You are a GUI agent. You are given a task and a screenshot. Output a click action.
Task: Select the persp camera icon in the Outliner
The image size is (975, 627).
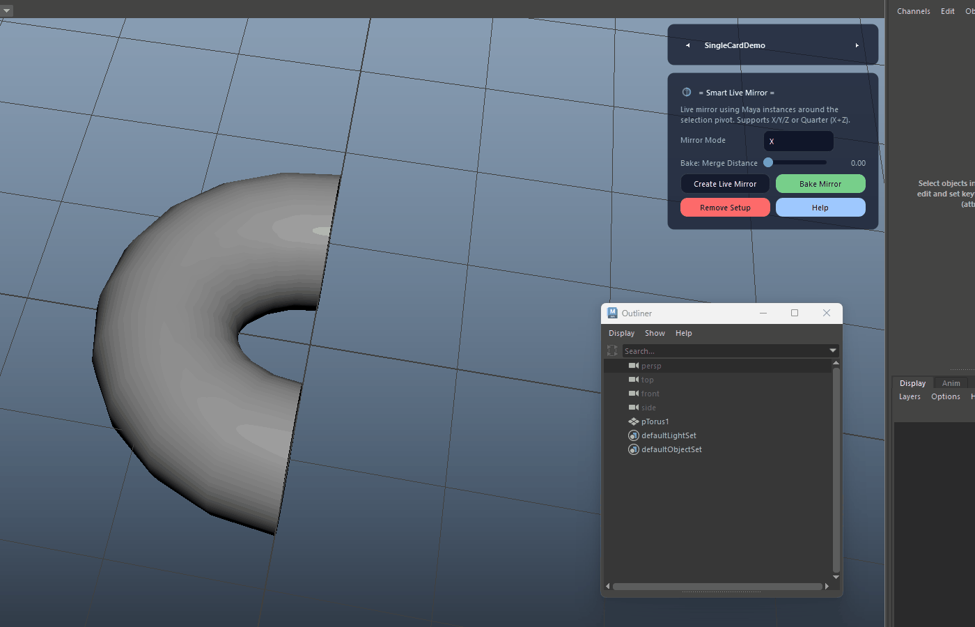[634, 366]
